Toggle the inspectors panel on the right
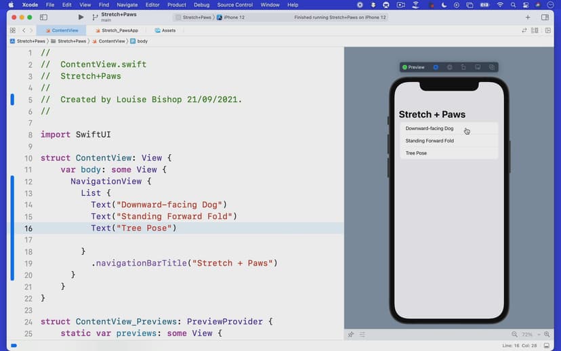 545,17
